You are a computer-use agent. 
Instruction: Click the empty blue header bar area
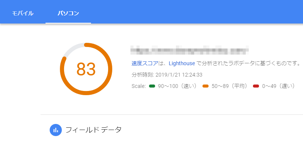(x=193, y=12)
